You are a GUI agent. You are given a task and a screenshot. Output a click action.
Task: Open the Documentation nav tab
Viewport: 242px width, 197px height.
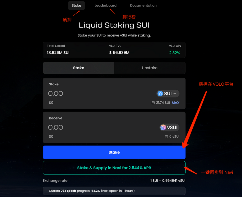tap(143, 6)
